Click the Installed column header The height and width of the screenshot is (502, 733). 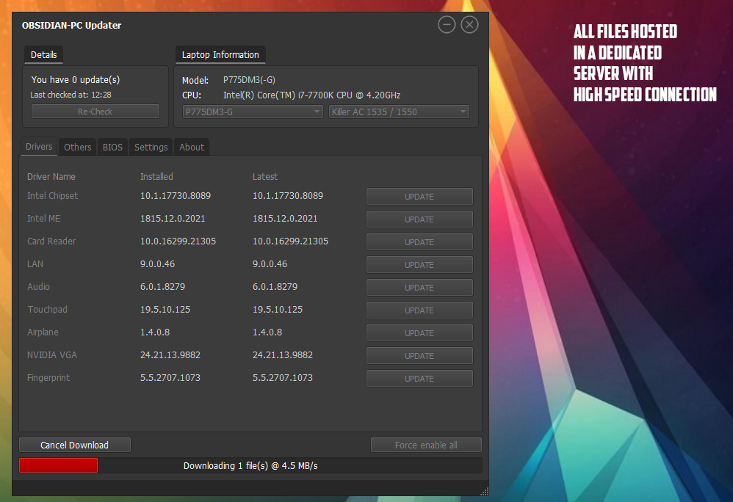156,177
